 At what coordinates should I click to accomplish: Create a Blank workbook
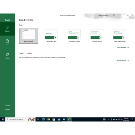[29, 36]
